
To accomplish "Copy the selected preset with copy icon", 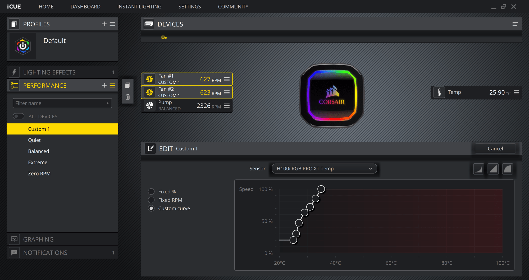I will click(x=127, y=85).
